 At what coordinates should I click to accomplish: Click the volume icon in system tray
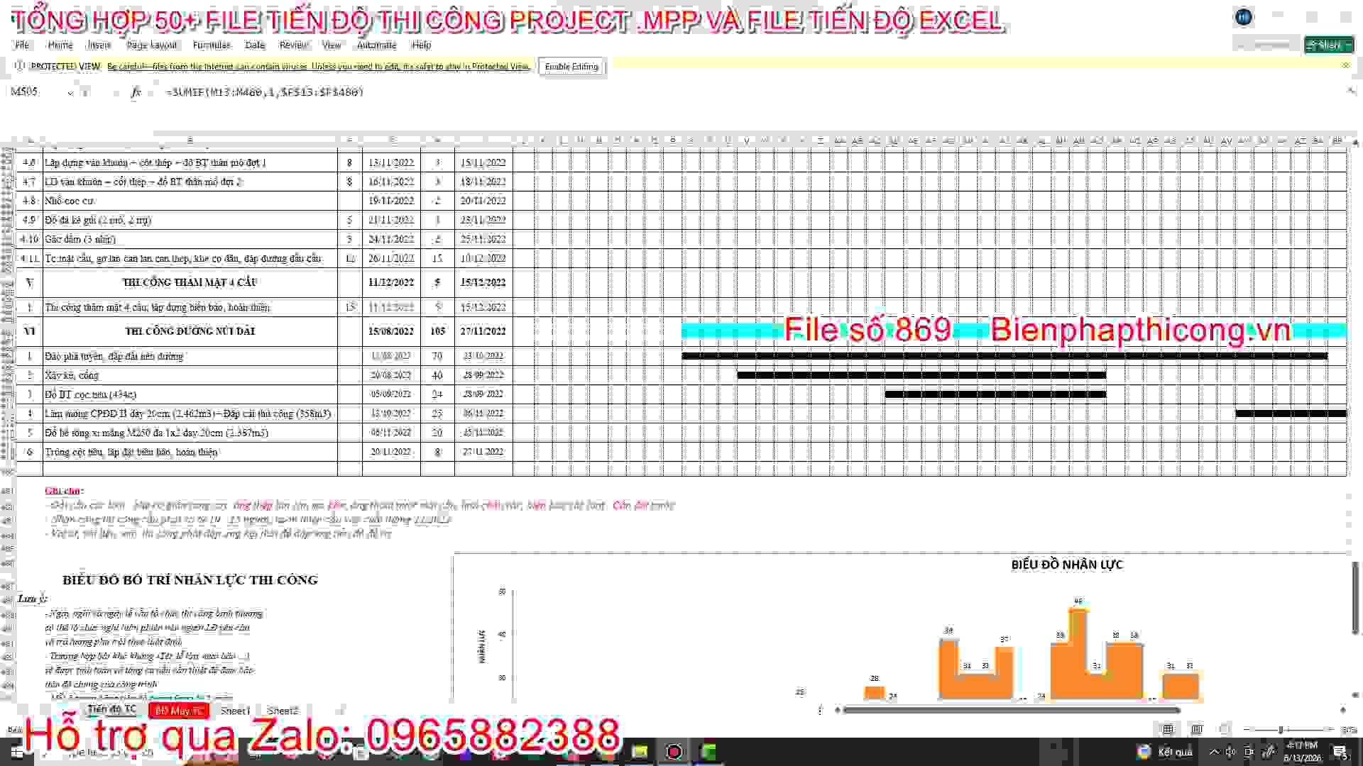[x=1231, y=752]
